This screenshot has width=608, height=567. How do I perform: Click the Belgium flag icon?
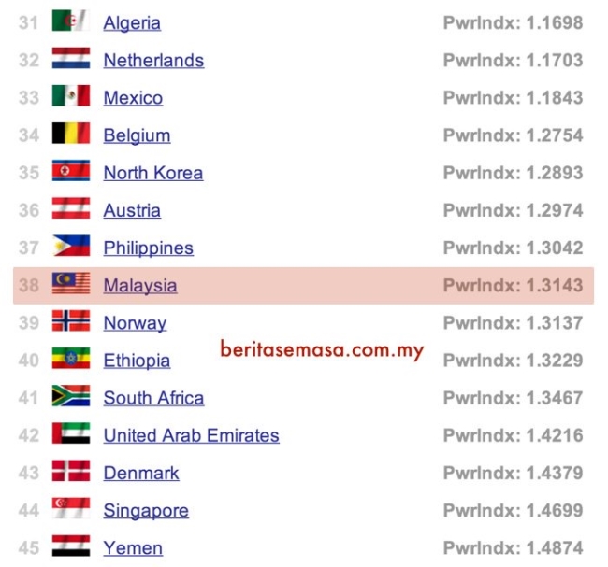(x=71, y=134)
